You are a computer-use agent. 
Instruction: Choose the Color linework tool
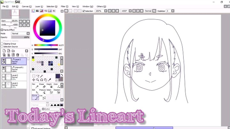[x=57, y=86]
